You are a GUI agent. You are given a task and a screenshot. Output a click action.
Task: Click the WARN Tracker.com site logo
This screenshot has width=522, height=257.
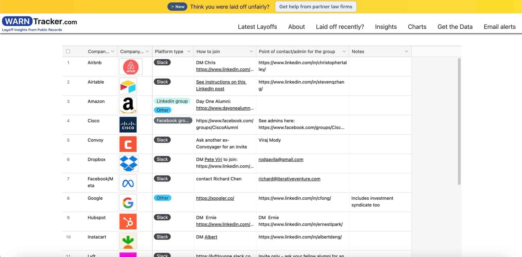(40, 23)
